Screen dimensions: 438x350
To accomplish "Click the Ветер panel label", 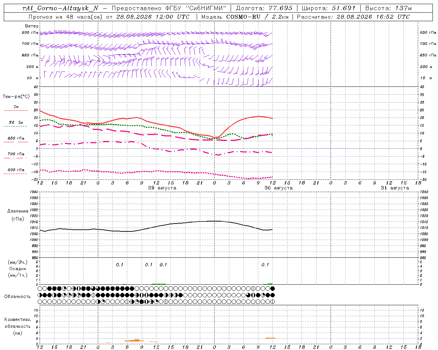I will coord(32,26).
